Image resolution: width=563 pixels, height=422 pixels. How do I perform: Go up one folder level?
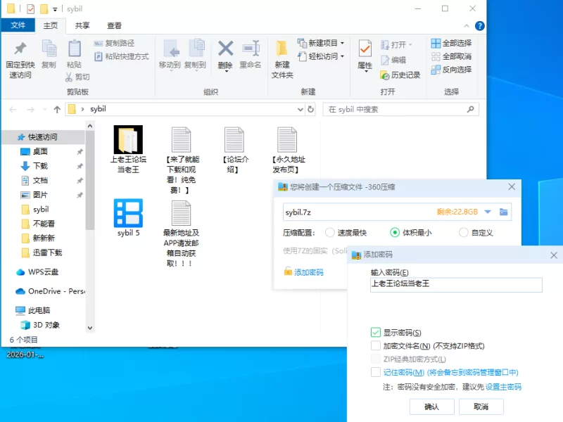click(x=57, y=110)
